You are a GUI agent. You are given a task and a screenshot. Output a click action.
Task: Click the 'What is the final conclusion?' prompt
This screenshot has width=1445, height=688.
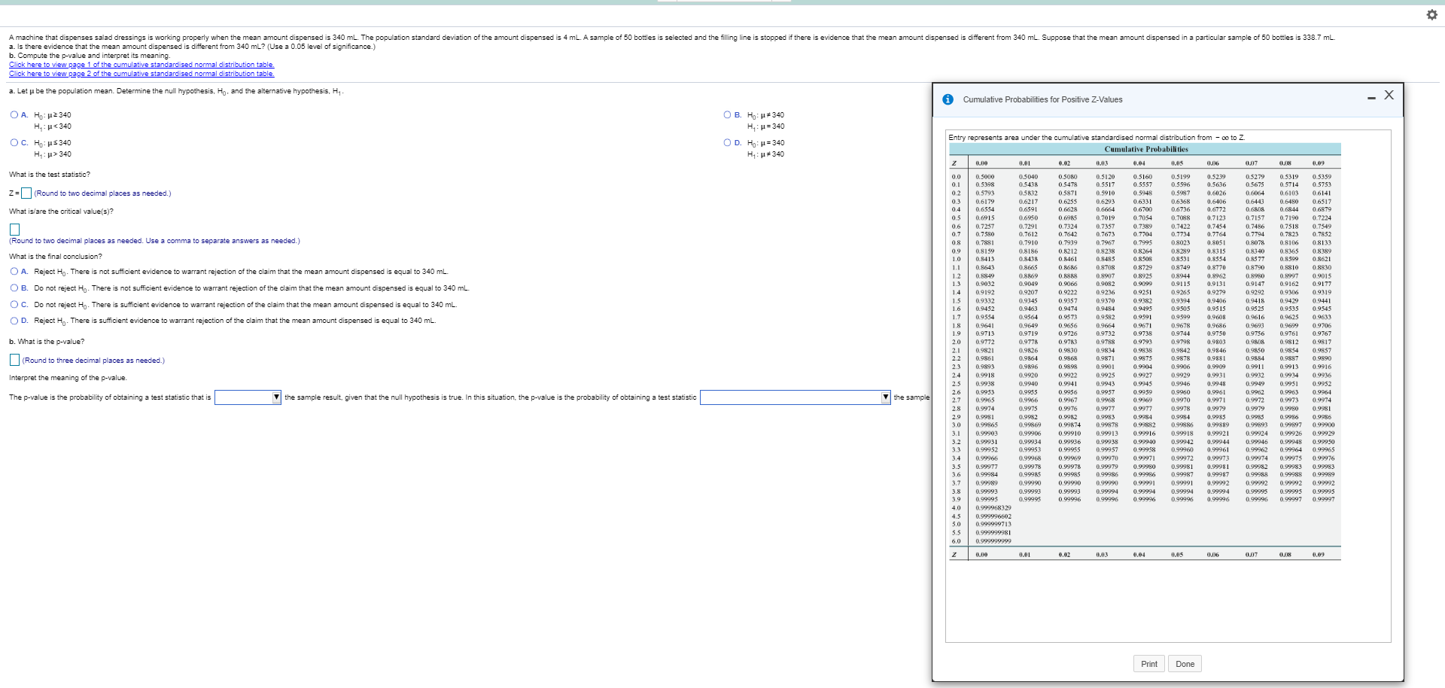56,257
